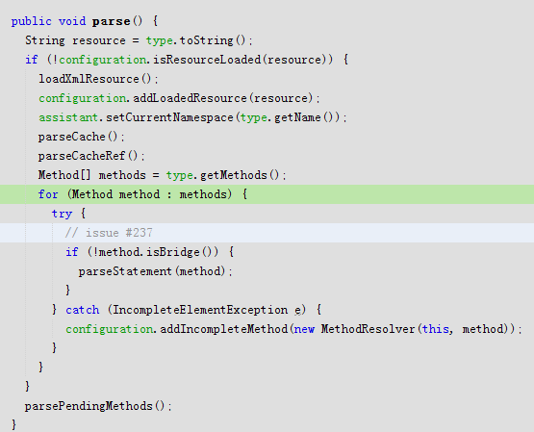This screenshot has width=534, height=432.
Task: Click the 'parseCacheRef' call
Action: tap(82, 156)
